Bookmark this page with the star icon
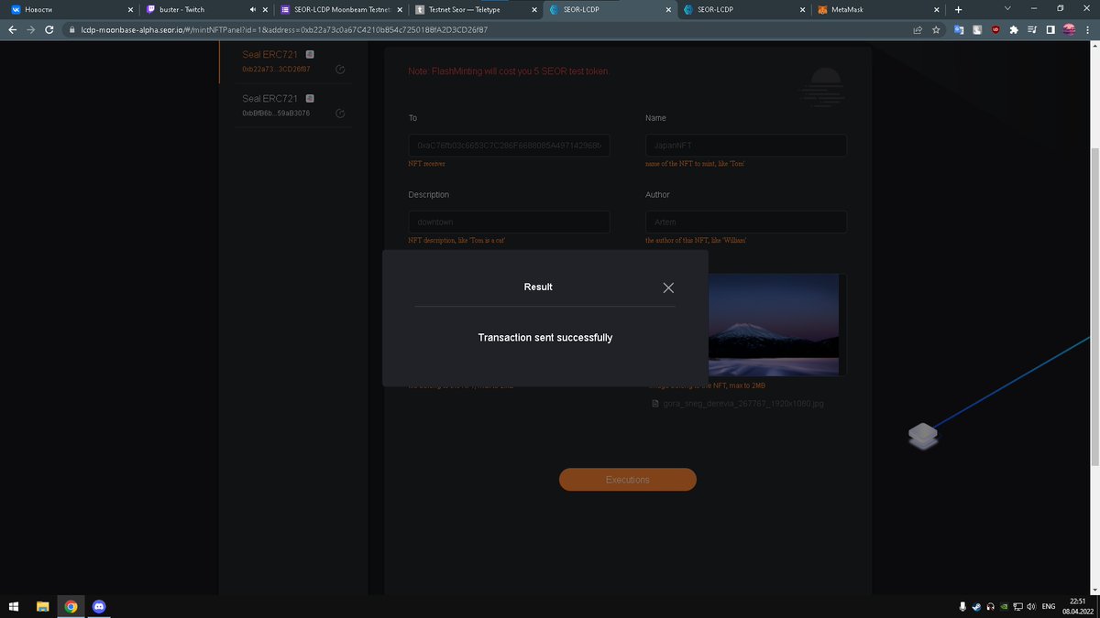Image resolution: width=1100 pixels, height=618 pixels. pos(936,29)
